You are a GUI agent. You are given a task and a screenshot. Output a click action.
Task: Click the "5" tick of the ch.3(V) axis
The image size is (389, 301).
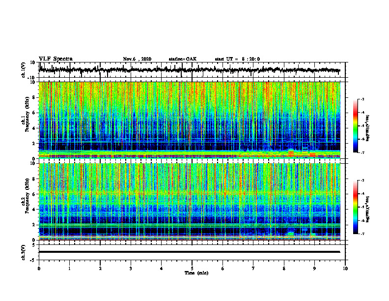click(x=34, y=245)
